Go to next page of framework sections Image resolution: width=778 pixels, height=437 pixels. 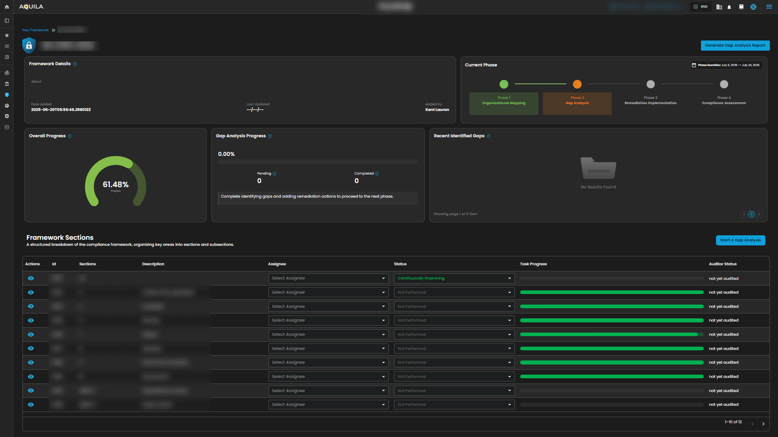(763, 424)
